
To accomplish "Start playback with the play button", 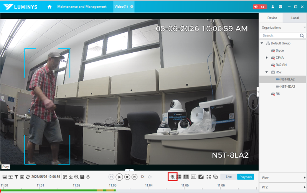I will [x=119, y=177].
